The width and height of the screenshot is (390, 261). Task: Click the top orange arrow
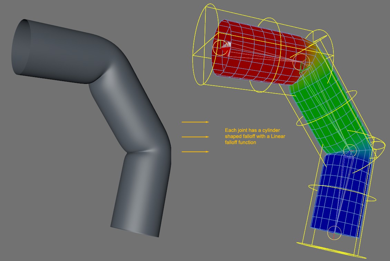tap(195, 122)
